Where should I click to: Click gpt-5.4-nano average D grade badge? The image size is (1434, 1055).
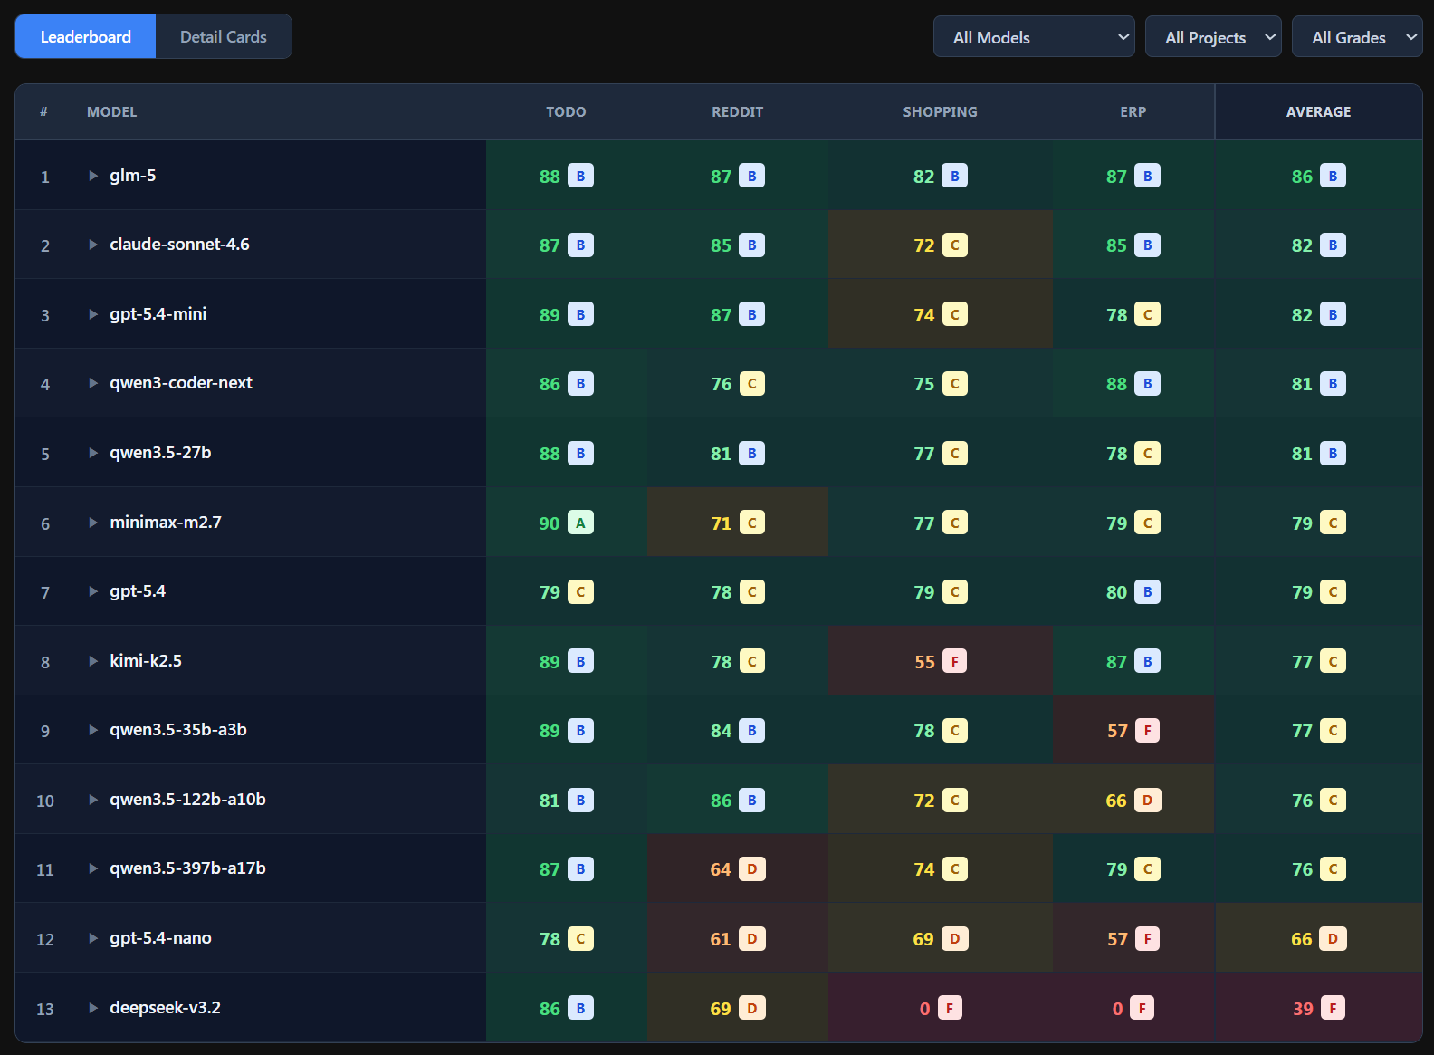1333,939
